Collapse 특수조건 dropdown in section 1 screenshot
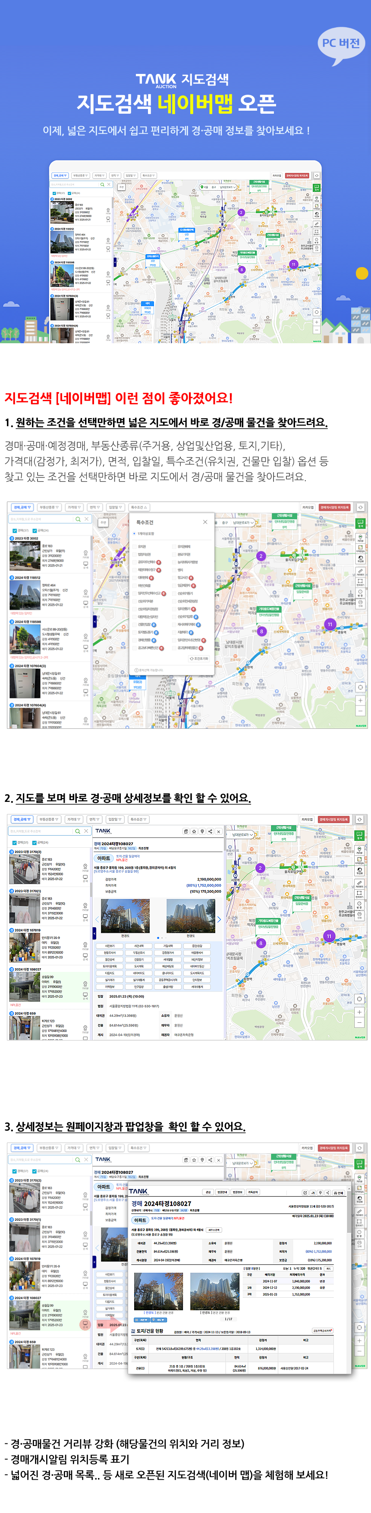Viewport: 371px width, 1513px height. (139, 507)
